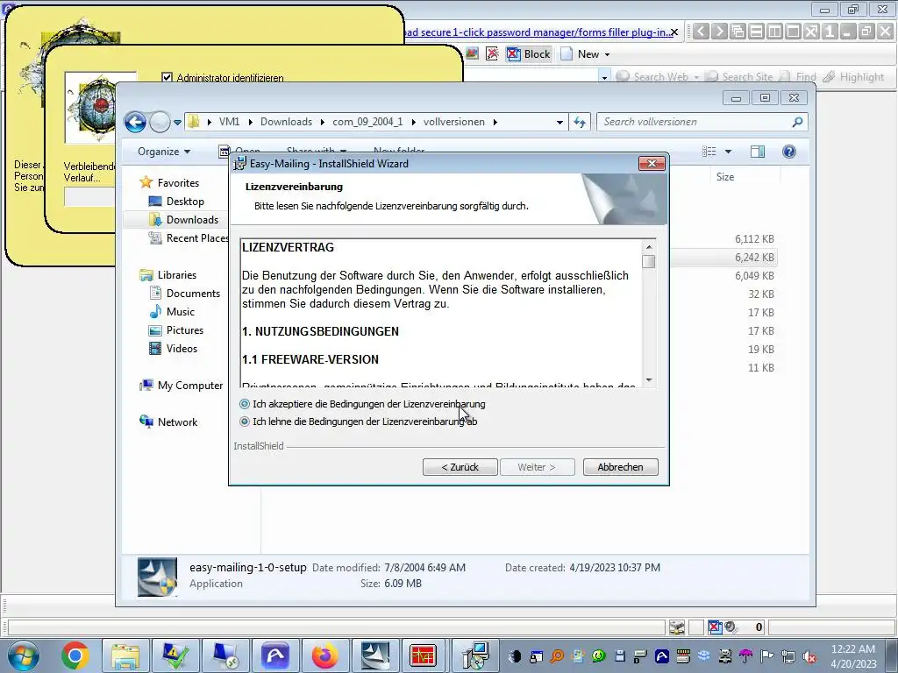Go back in Explorer with the Back arrow
The image size is (898, 673).
tap(135, 122)
